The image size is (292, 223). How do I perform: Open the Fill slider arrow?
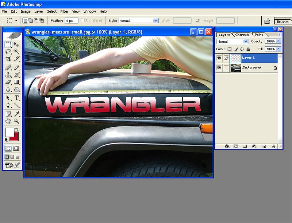tap(278, 49)
